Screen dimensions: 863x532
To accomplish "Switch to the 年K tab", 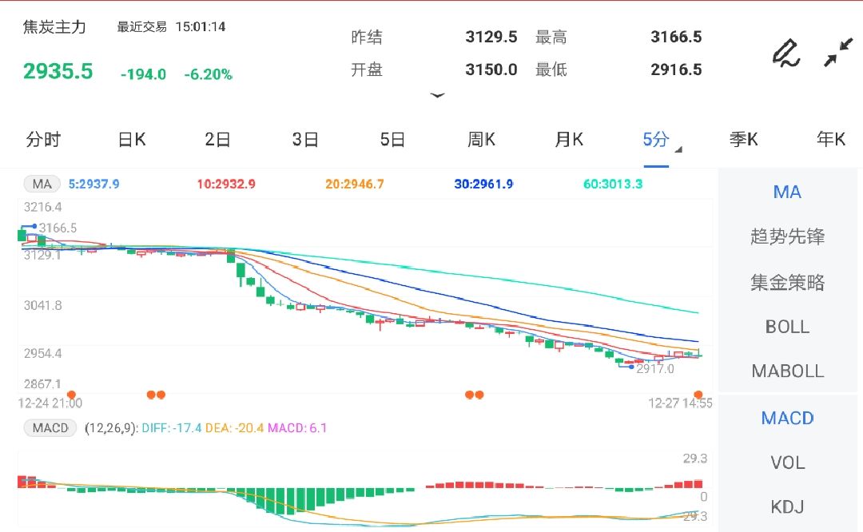I will click(x=831, y=139).
